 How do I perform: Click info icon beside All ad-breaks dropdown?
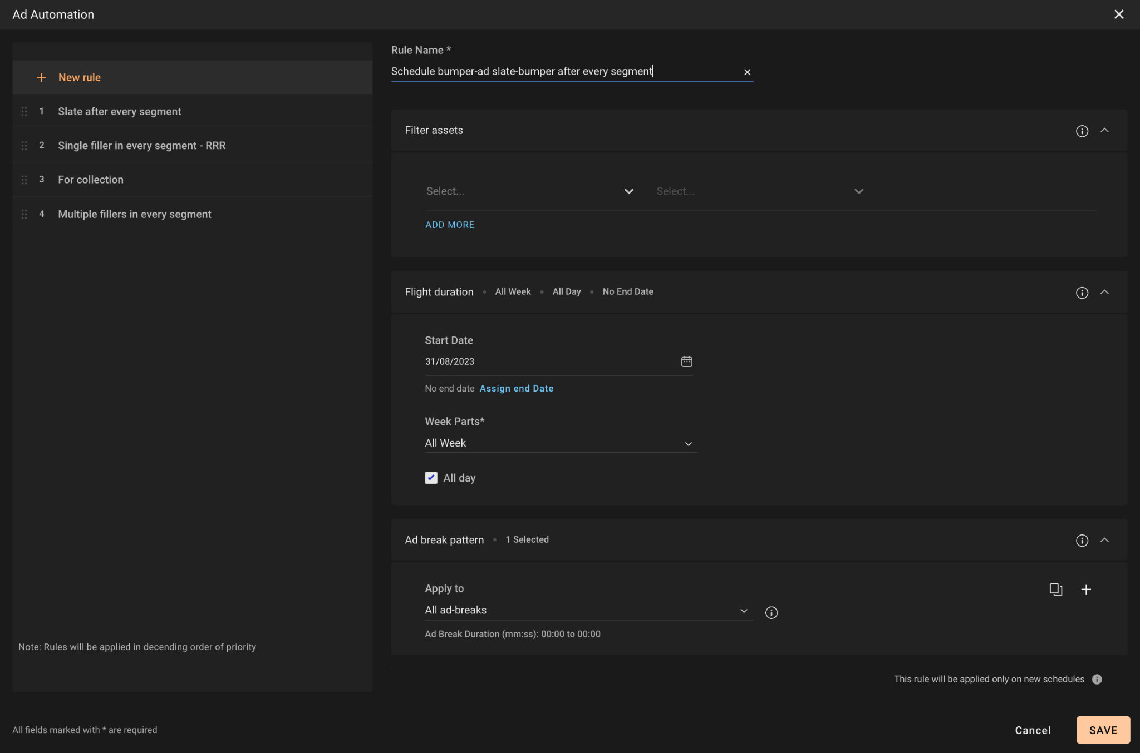[x=771, y=612]
